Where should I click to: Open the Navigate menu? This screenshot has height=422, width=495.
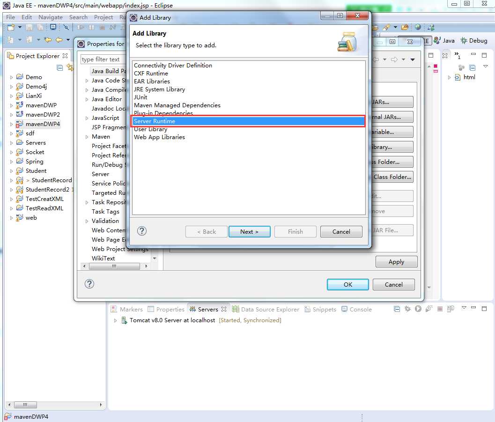click(x=51, y=17)
